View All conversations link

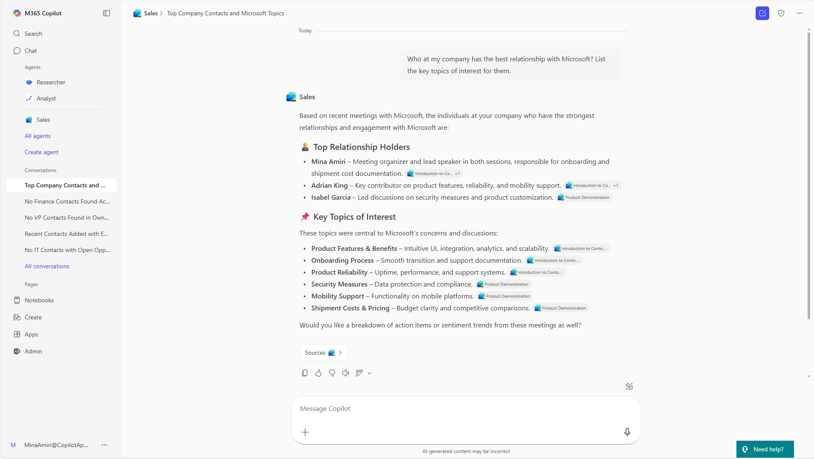47,266
